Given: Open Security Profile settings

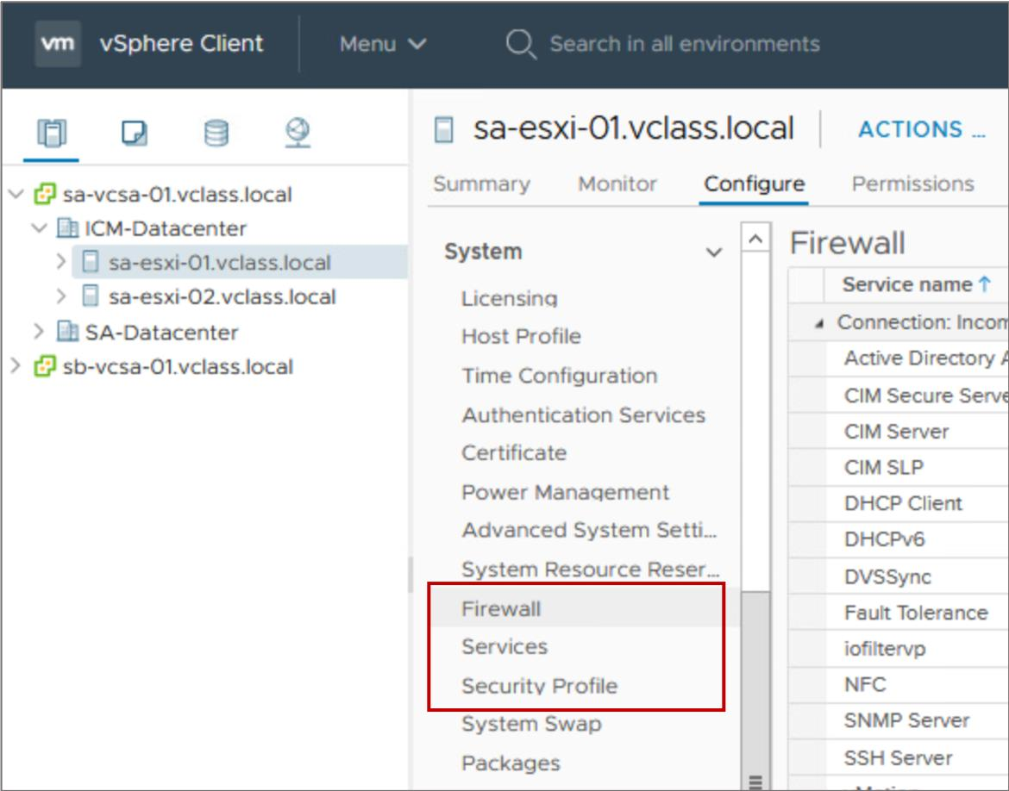Looking at the screenshot, I should [539, 686].
